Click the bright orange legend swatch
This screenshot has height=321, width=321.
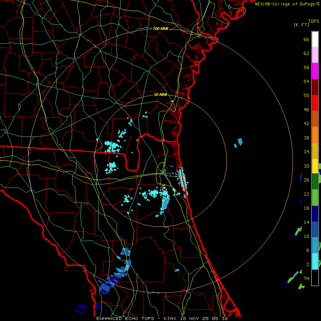pyautogui.click(x=315, y=135)
